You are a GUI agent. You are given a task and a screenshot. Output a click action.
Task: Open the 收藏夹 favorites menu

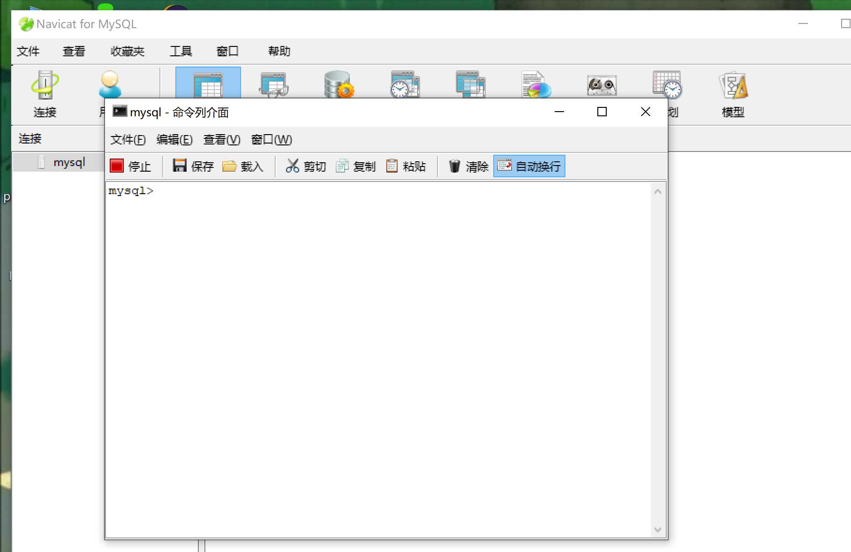click(127, 51)
